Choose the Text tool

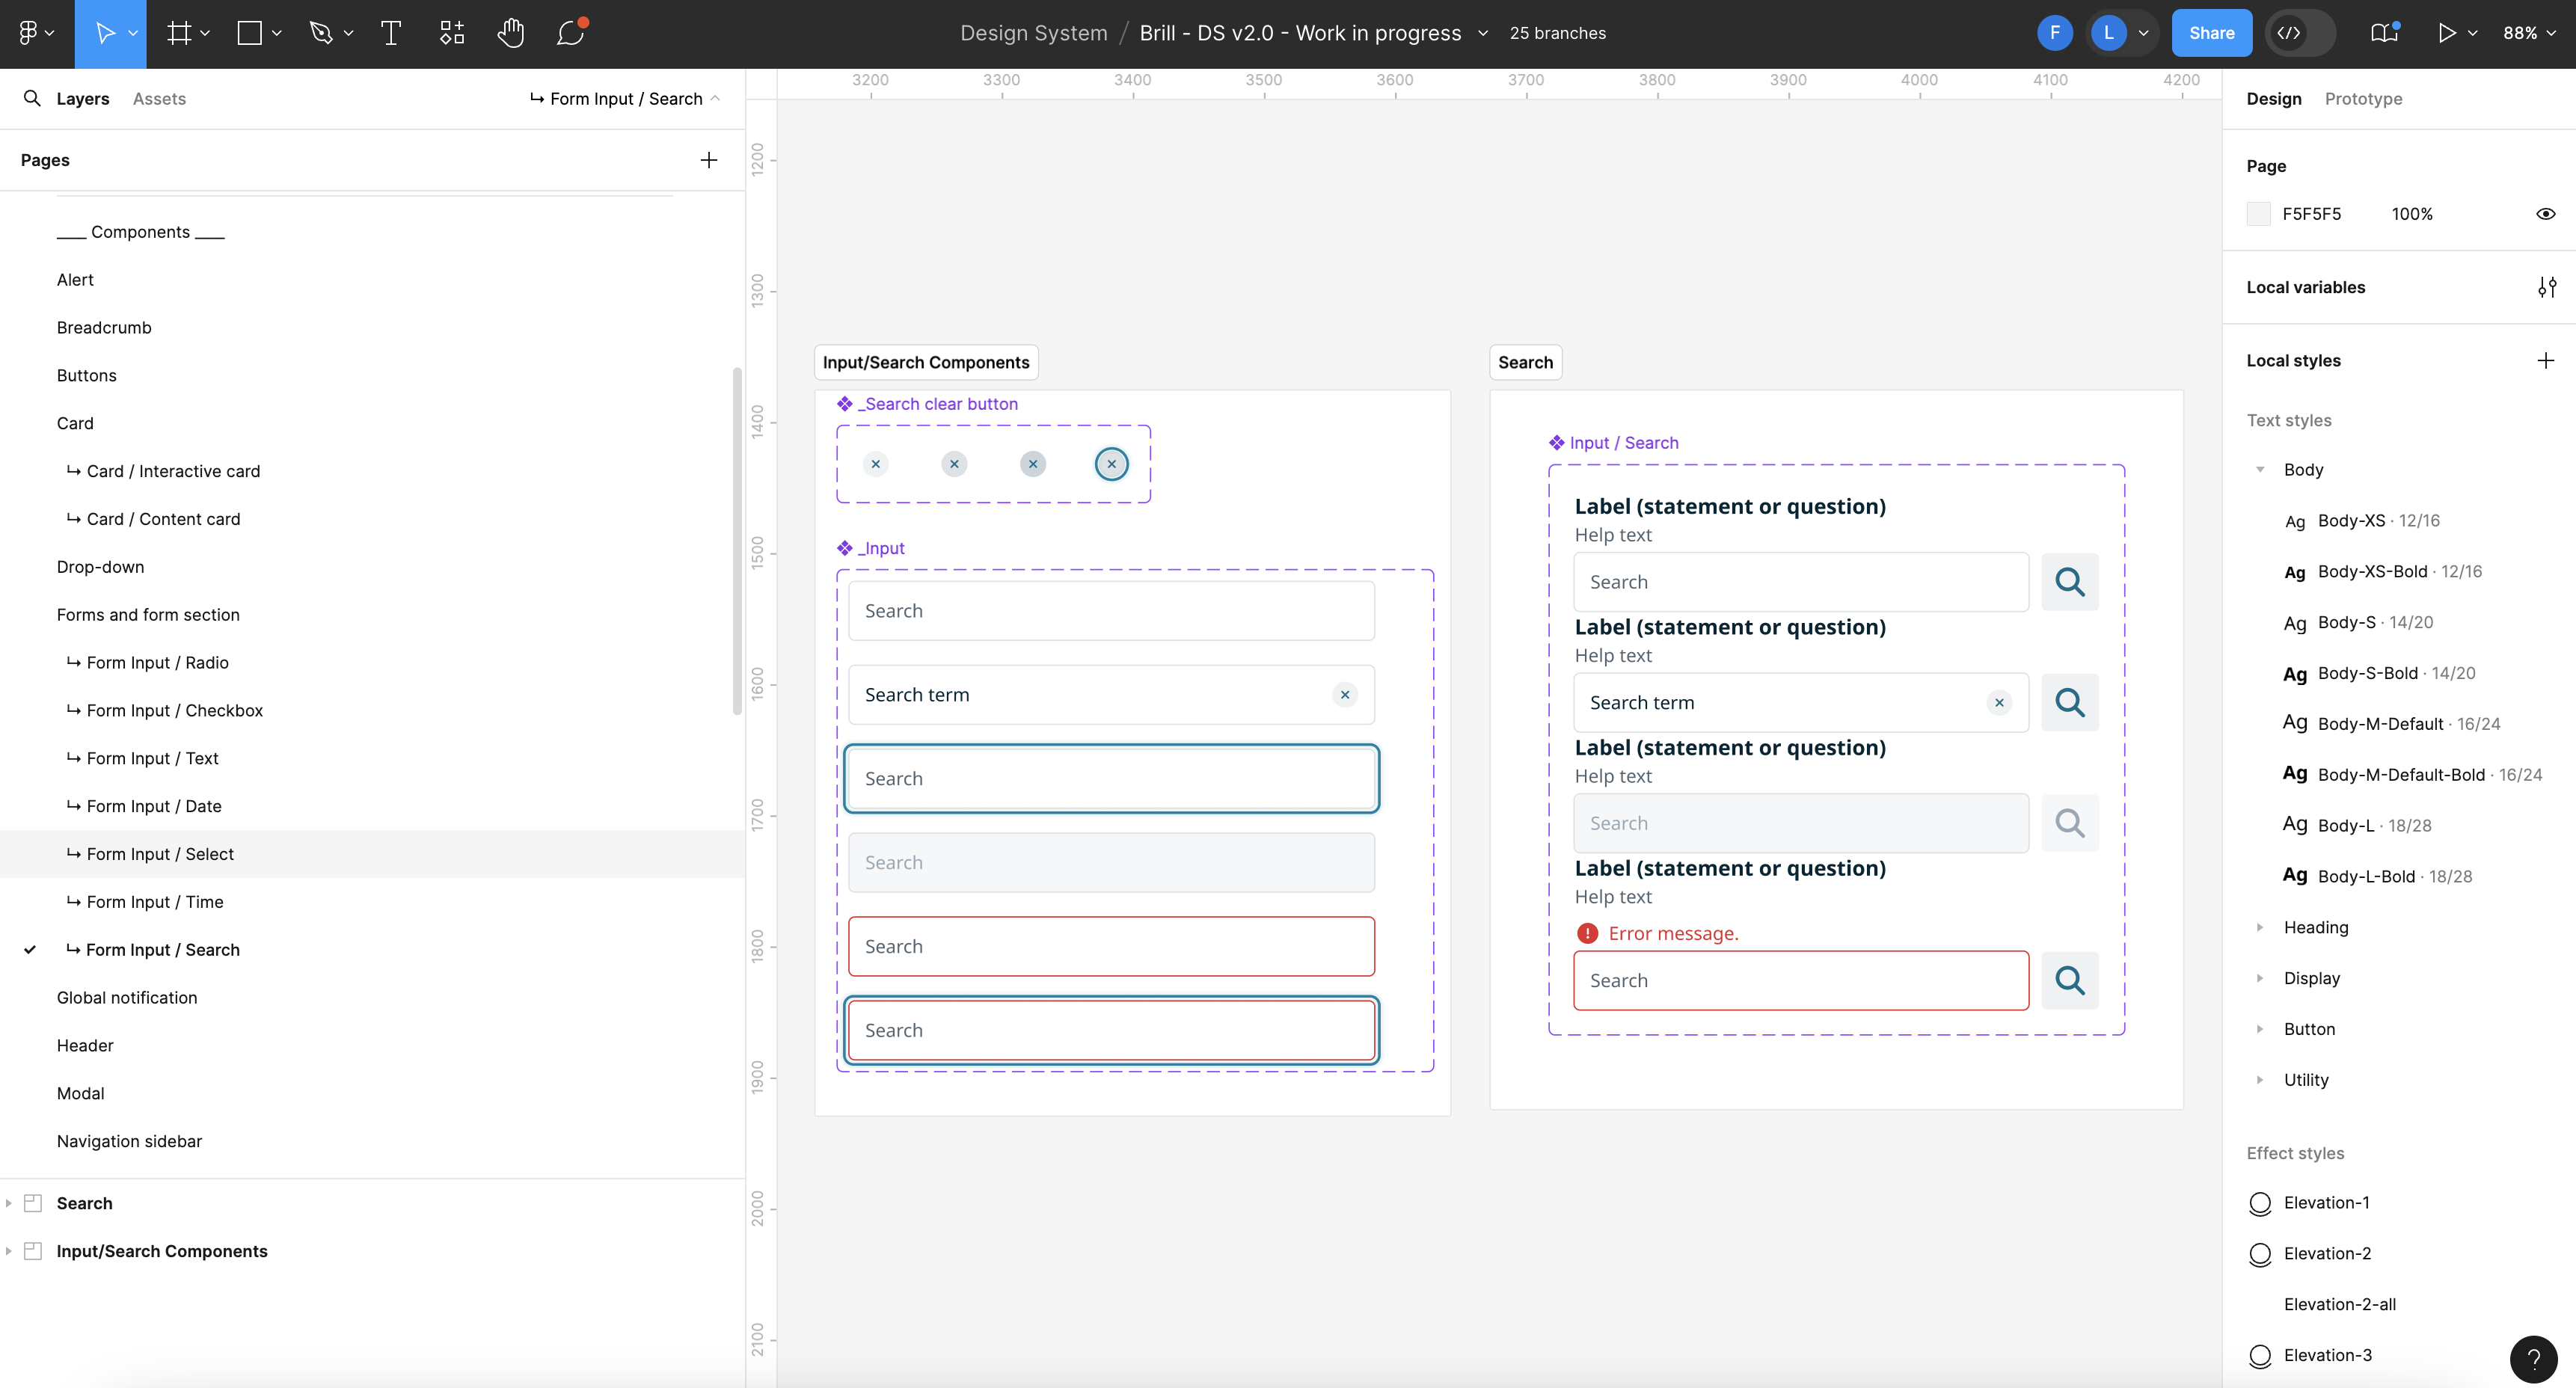(x=390, y=32)
